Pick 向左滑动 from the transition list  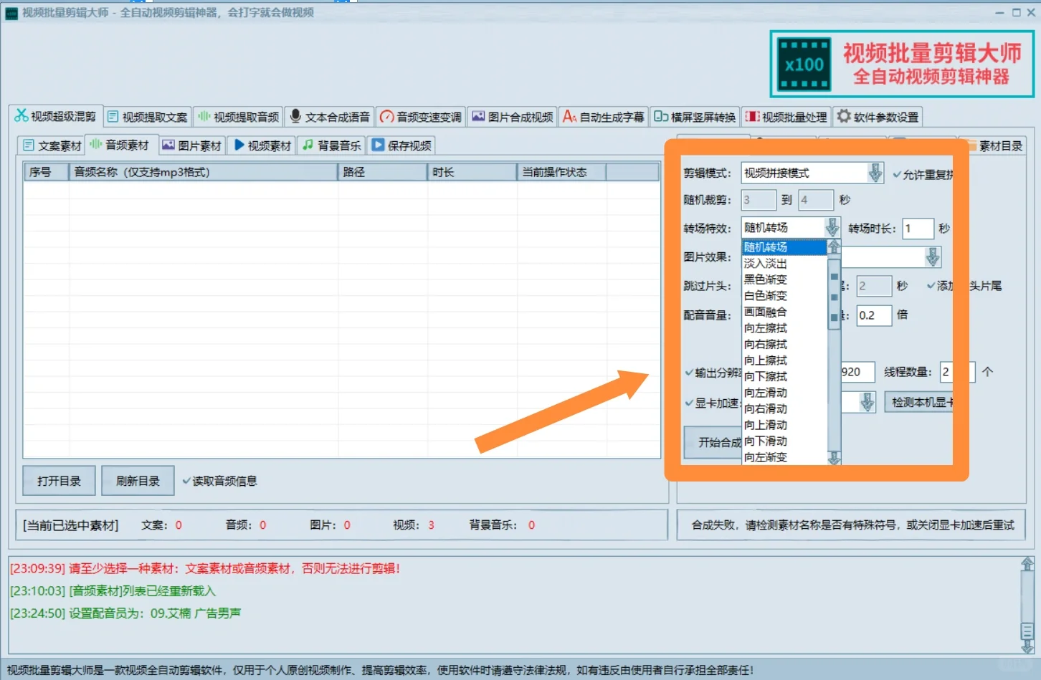784,393
